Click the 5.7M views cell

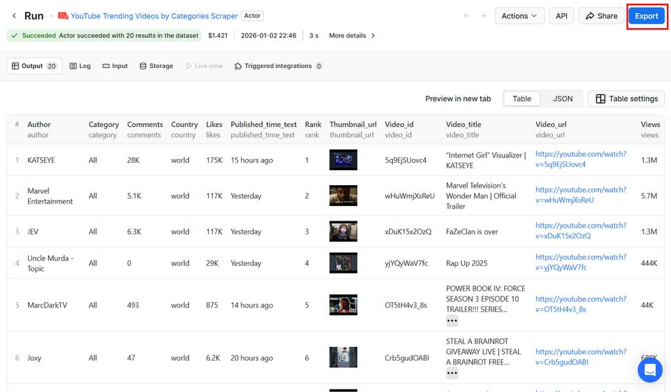pyautogui.click(x=649, y=196)
